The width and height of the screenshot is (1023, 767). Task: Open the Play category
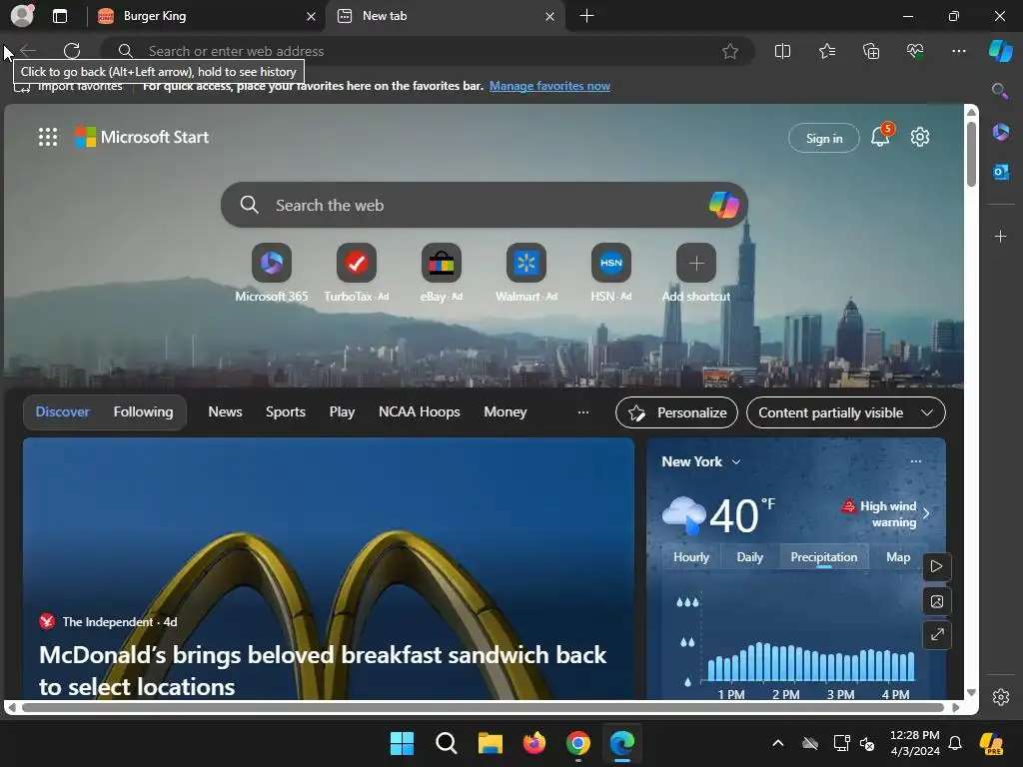click(342, 411)
